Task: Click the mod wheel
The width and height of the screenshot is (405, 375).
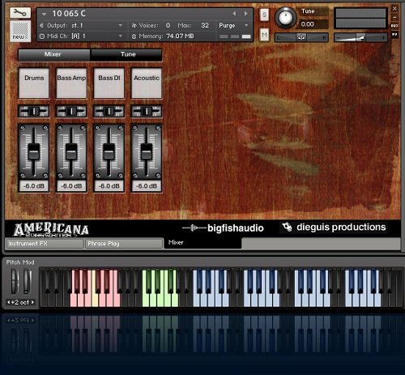Action: 27,281
